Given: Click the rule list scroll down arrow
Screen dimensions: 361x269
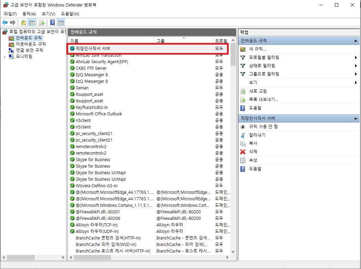Looking at the screenshot, I should click(233, 251).
